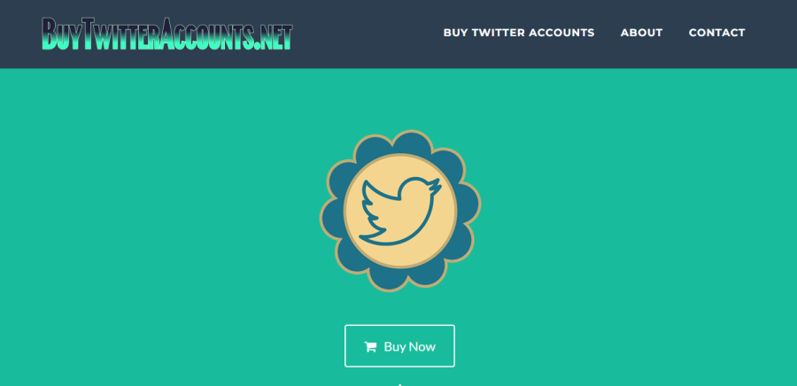Click the "Buy Now" text label
797x386 pixels.
410,347
